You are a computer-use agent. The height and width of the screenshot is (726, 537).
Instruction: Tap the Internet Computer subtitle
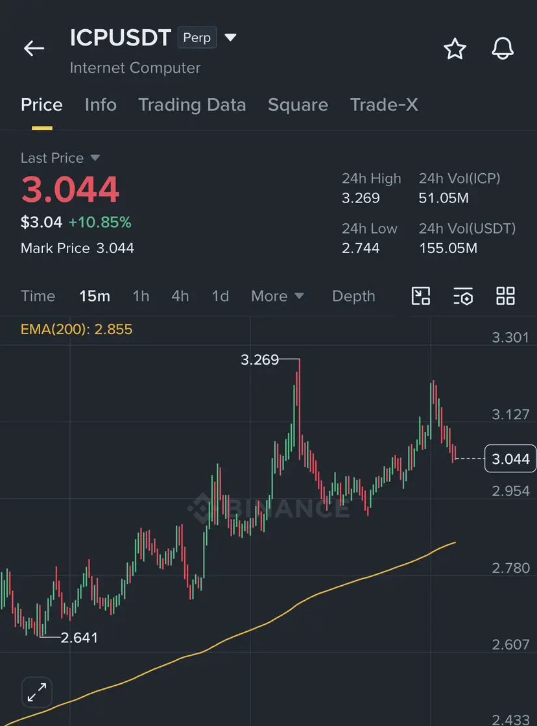(x=135, y=68)
